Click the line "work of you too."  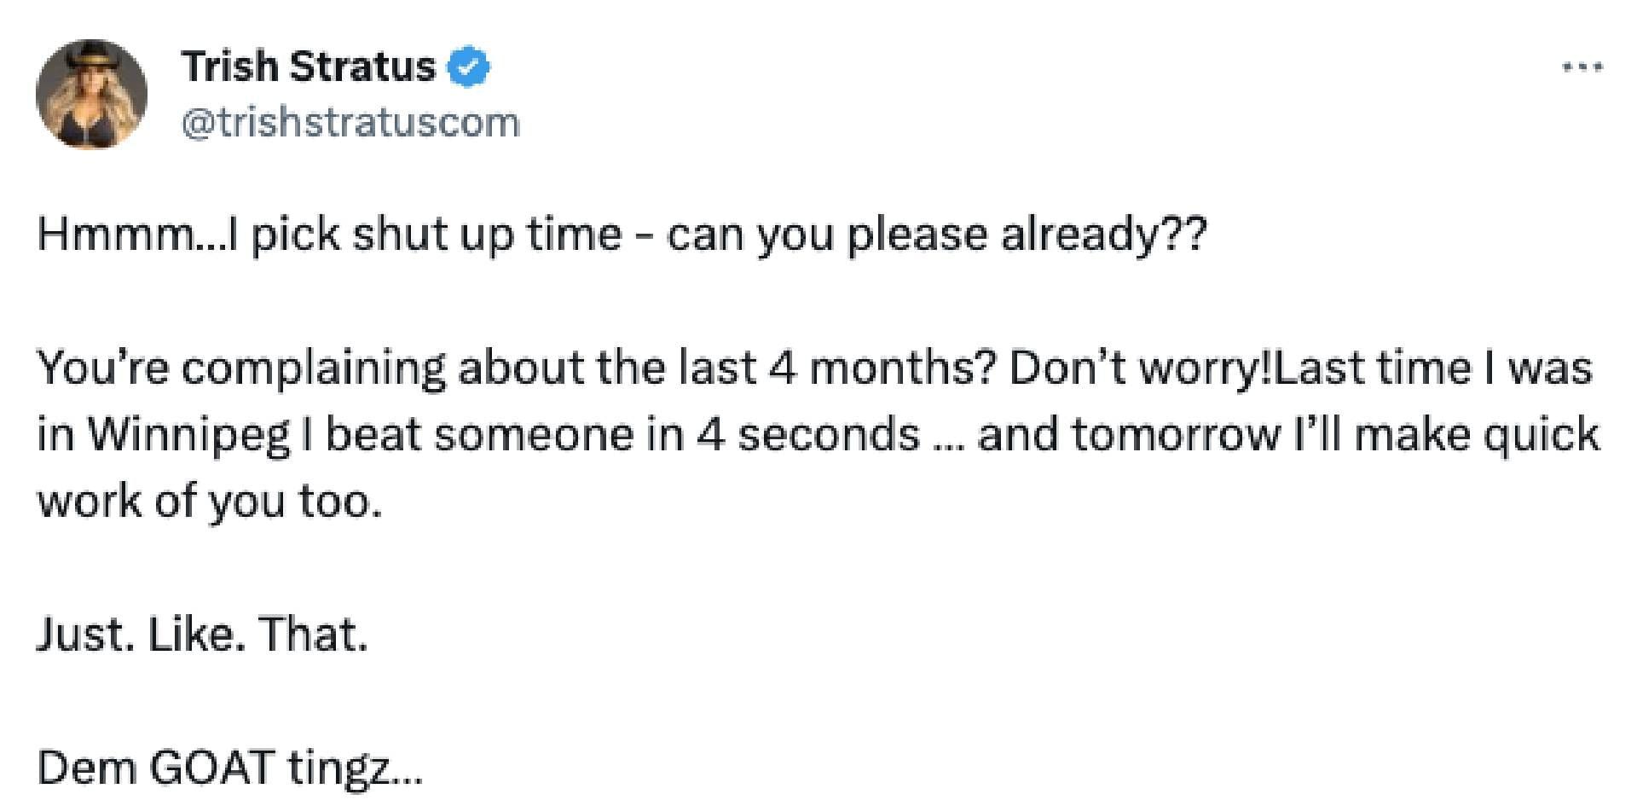tap(210, 502)
